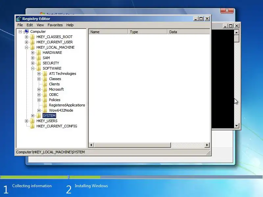Expand the Wow6432Node key
The height and width of the screenshot is (197, 263).
coord(39,110)
